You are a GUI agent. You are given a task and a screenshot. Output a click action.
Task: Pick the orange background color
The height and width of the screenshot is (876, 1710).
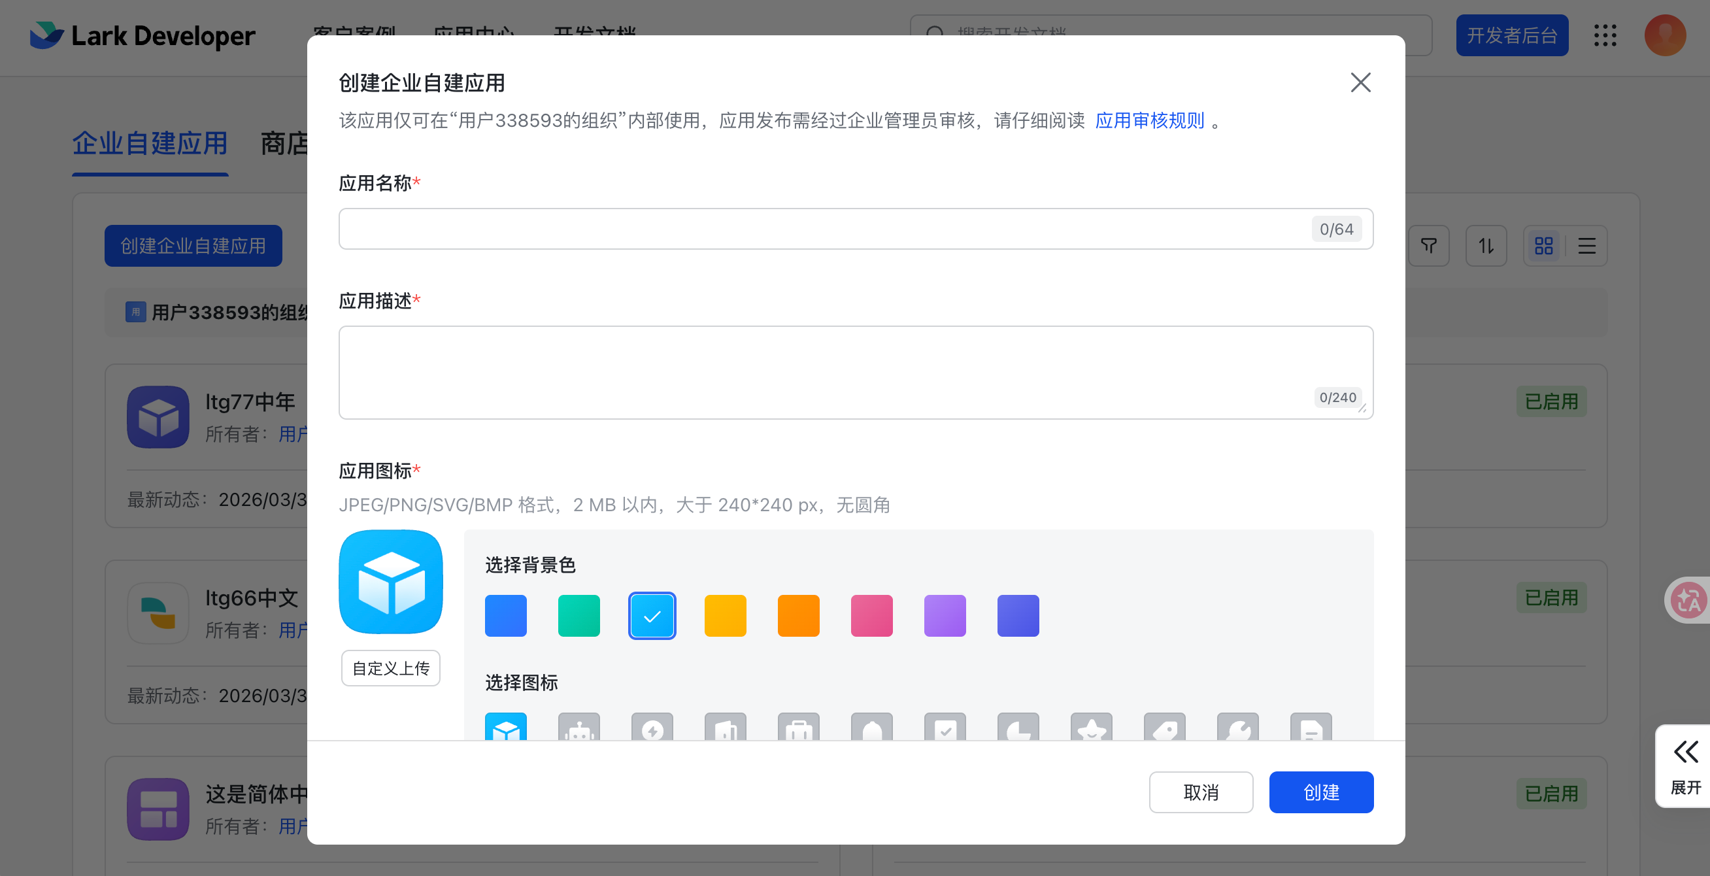click(x=799, y=615)
